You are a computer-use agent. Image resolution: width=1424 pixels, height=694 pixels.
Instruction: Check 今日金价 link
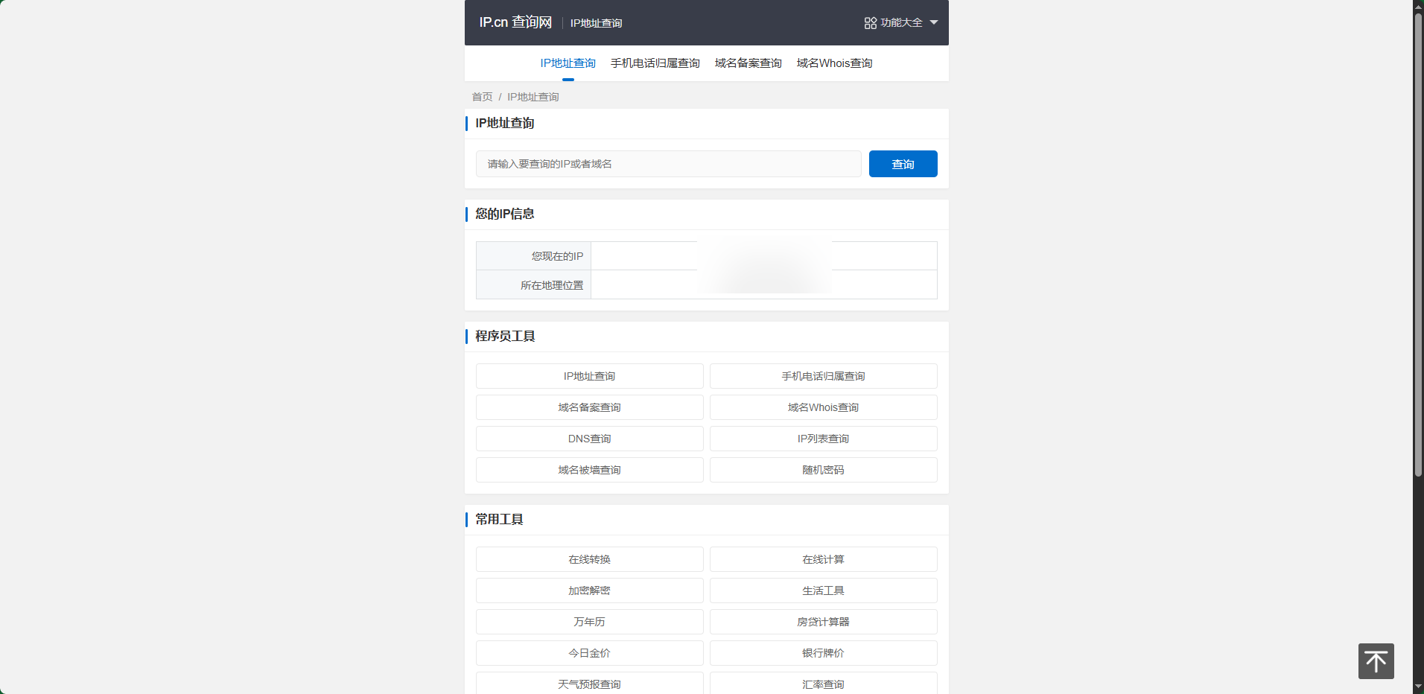coord(589,653)
